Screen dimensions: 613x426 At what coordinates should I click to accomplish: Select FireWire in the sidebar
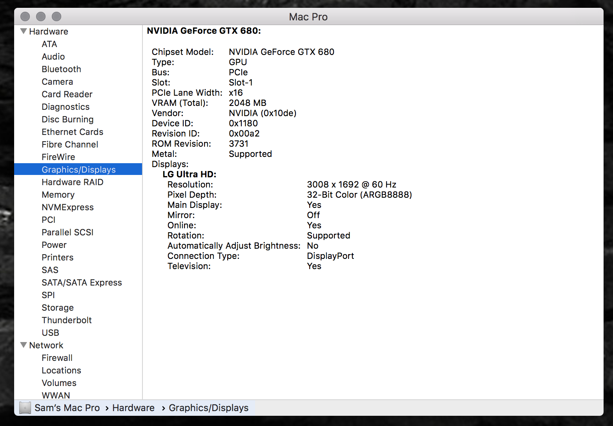coord(58,157)
